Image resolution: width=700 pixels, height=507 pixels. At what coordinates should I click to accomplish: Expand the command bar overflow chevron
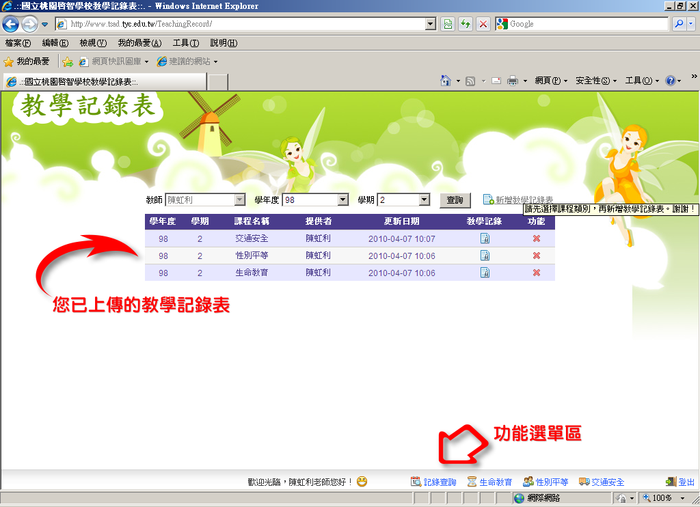(x=695, y=77)
